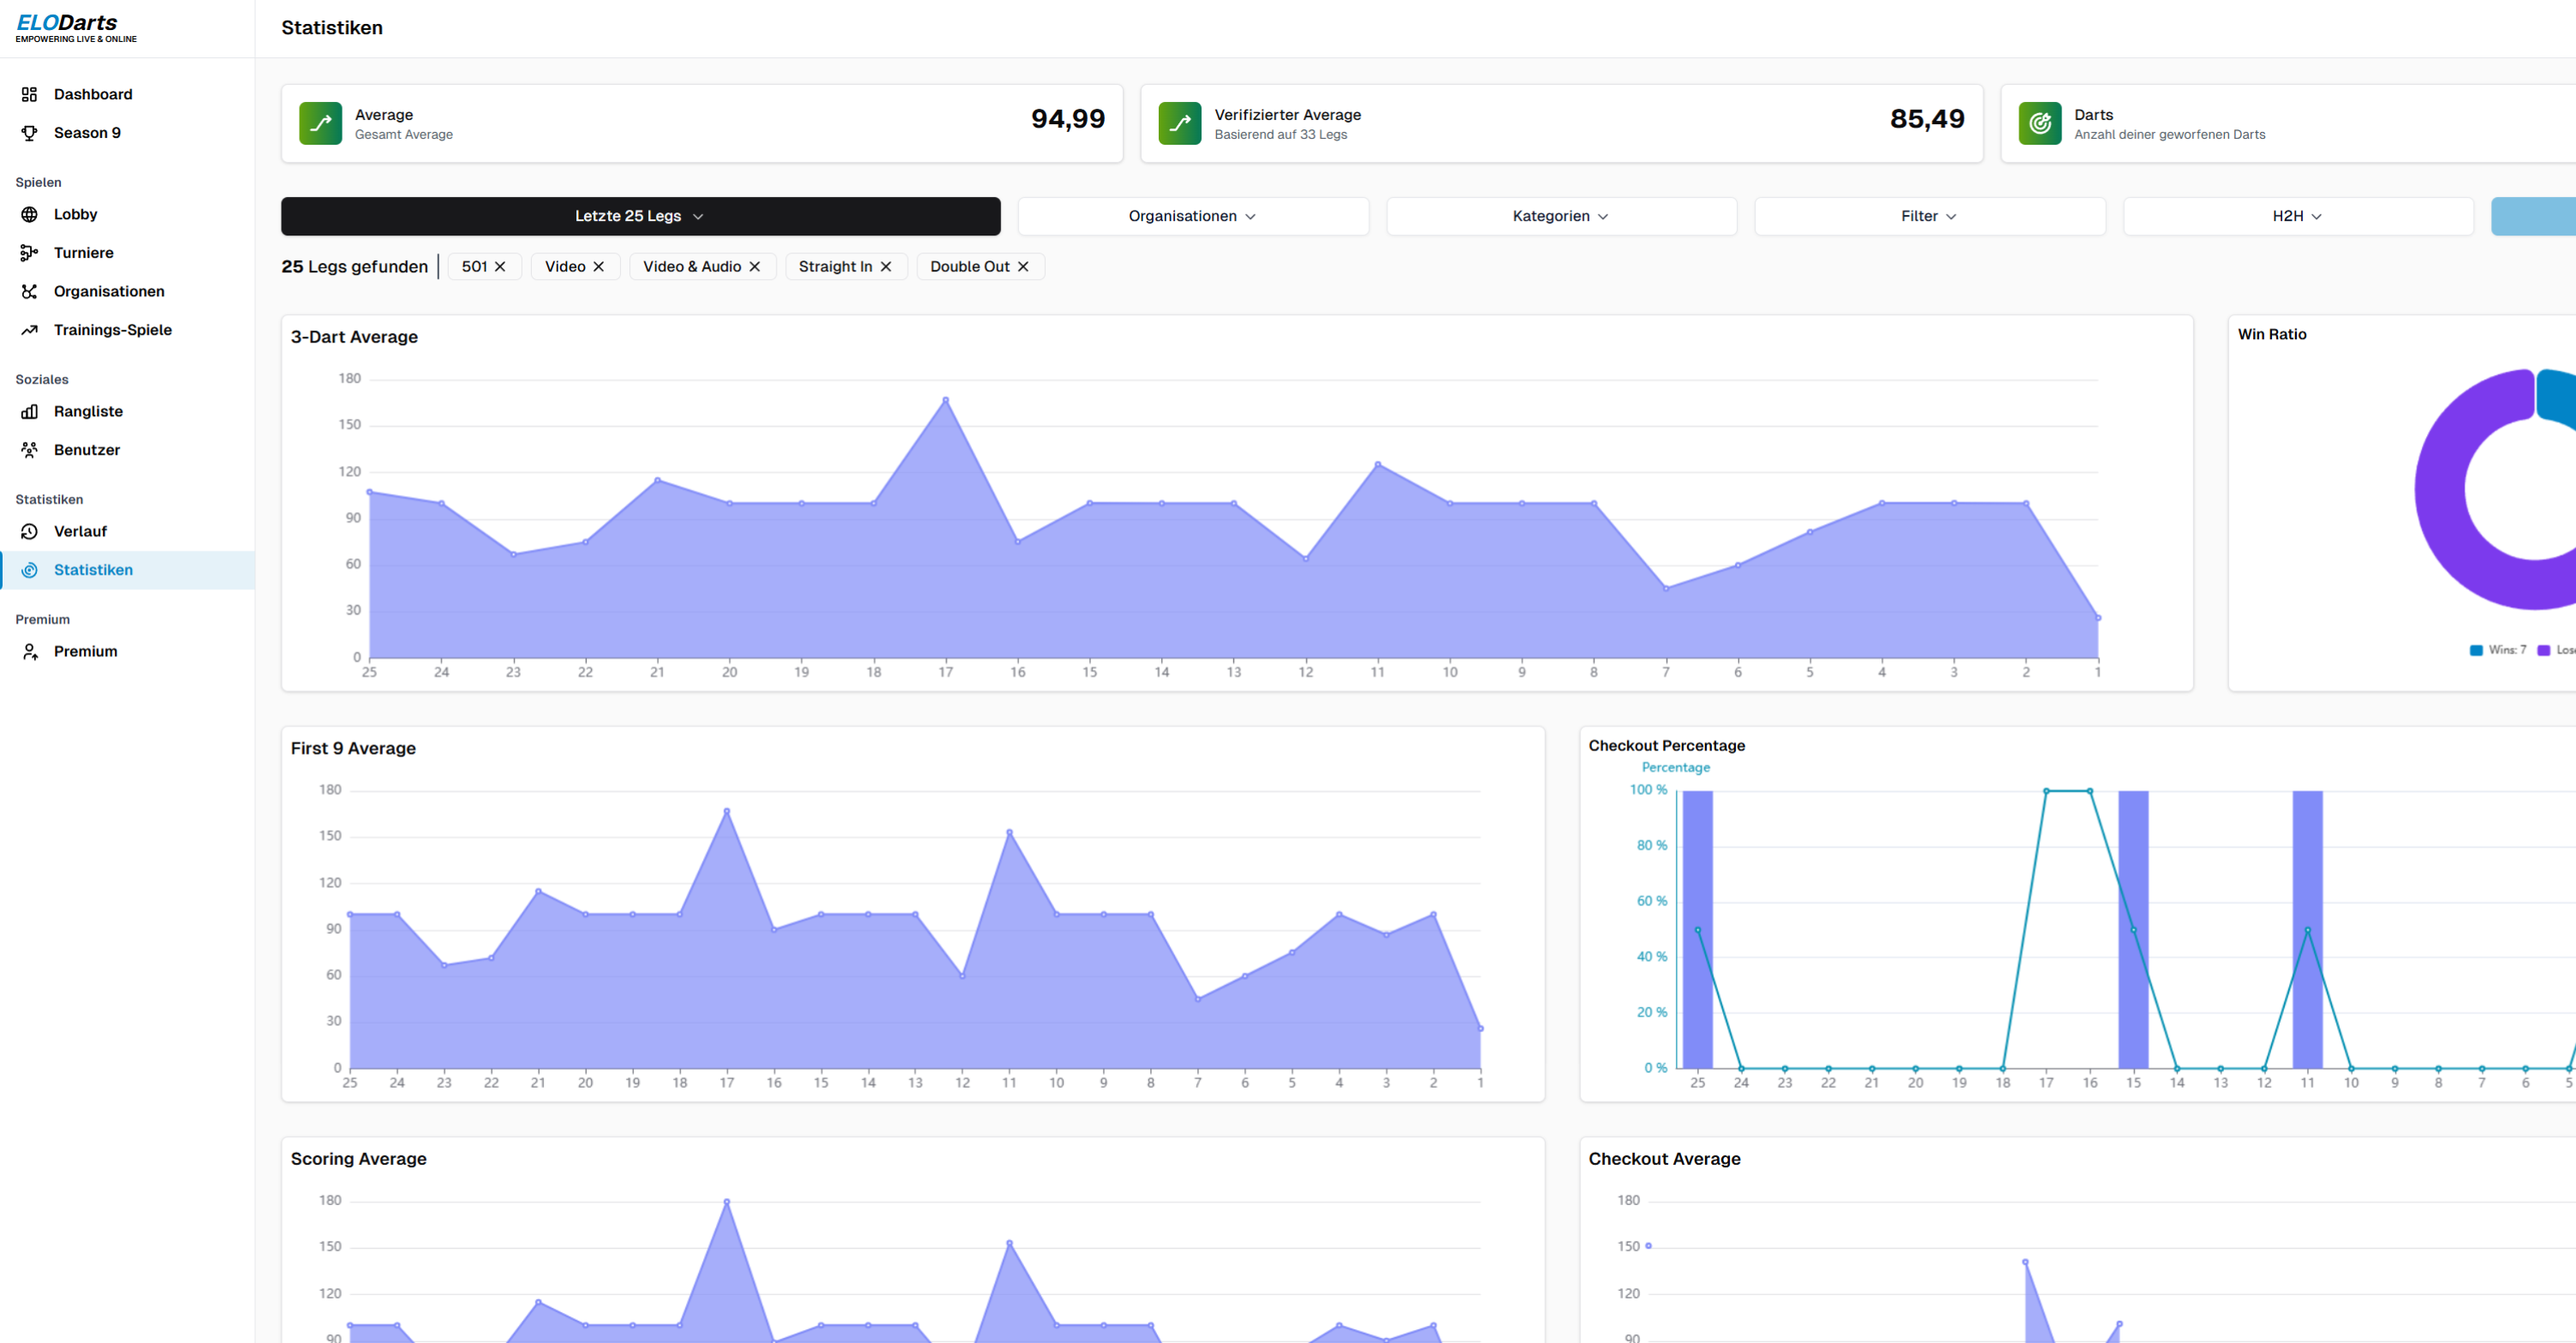Open the Filter dropdown
2576x1343 pixels.
point(1929,216)
